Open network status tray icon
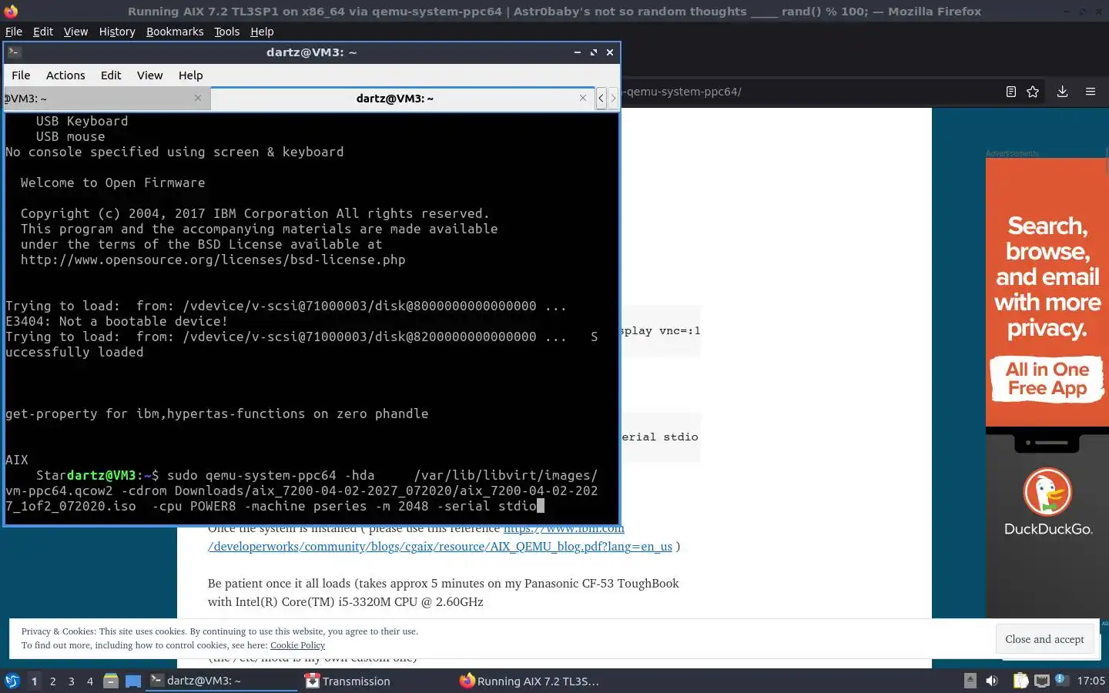 (1041, 681)
